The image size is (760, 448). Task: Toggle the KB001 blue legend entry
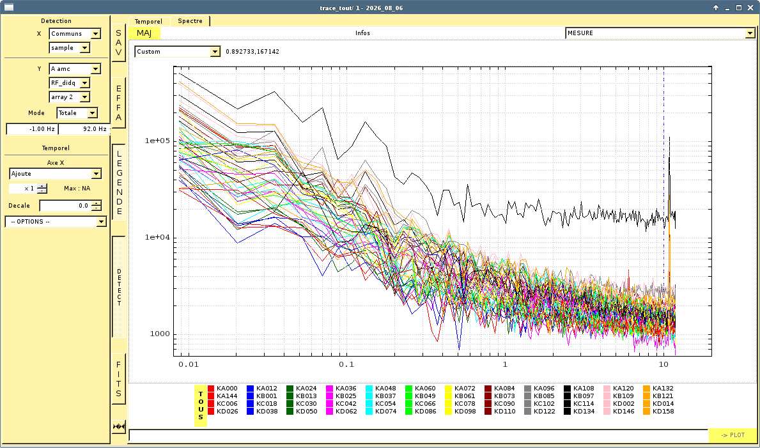click(262, 396)
